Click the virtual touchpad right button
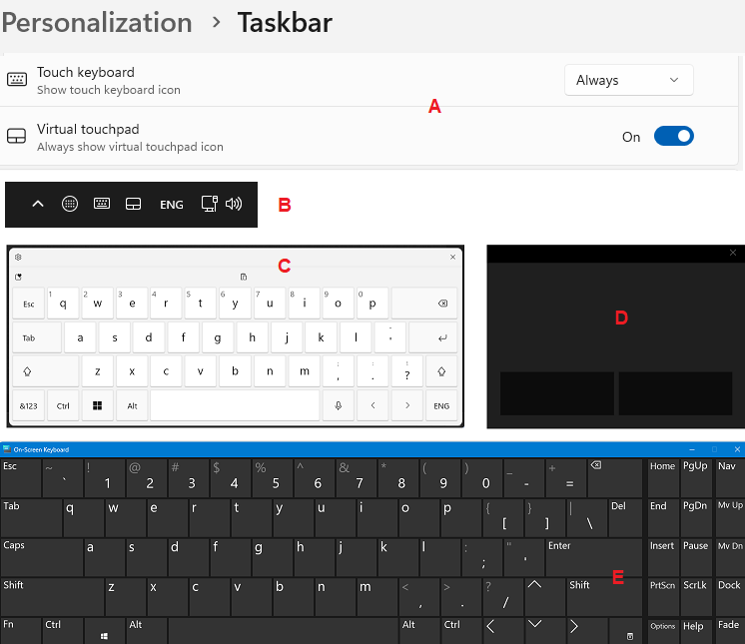 [675, 393]
